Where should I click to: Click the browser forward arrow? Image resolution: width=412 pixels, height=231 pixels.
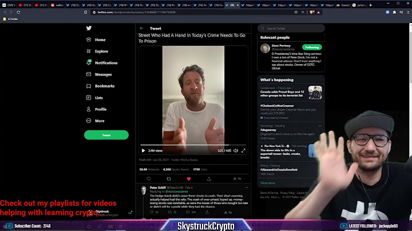(x=11, y=12)
